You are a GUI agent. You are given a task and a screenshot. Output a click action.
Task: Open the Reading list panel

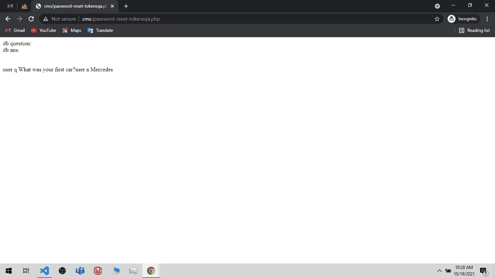tap(474, 30)
